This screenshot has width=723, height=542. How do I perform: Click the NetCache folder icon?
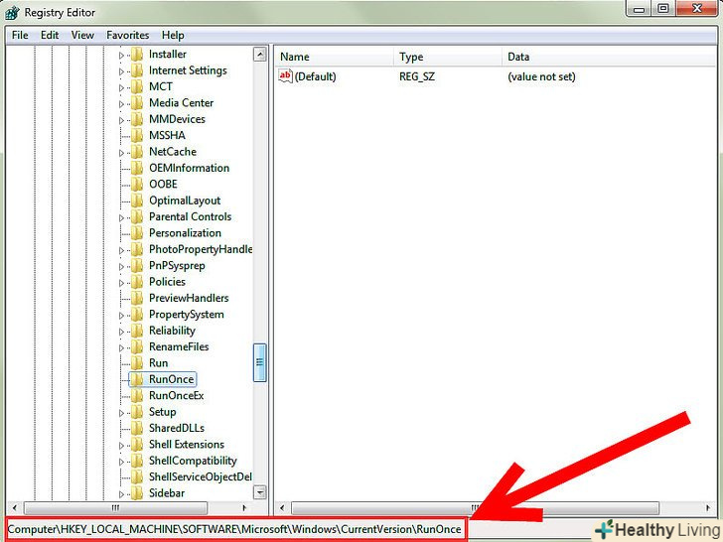[x=137, y=152]
